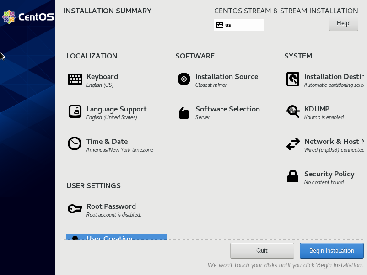Click the Network & Host arrows icon
Screen dimensions: 367x275
(293, 144)
